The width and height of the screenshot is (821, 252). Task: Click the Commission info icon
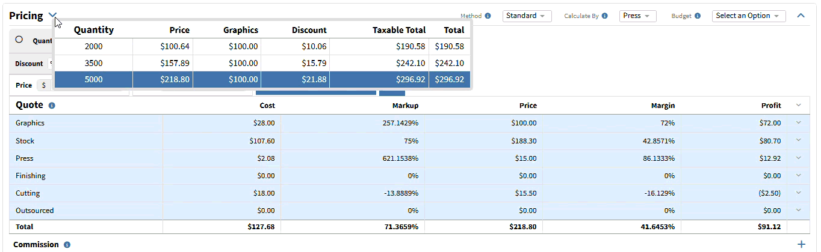[67, 245]
